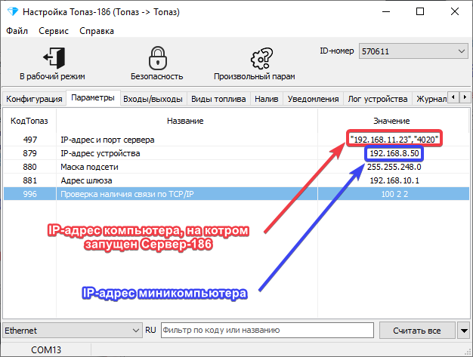The width and height of the screenshot is (473, 357).
Task: Click the exit-door icon for working mode
Action: click(54, 57)
